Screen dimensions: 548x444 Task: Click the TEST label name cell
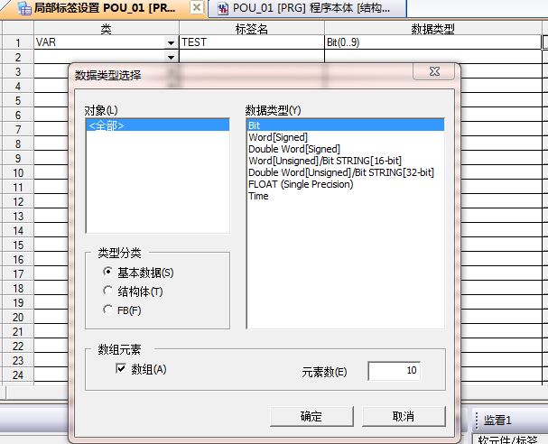pyautogui.click(x=251, y=42)
